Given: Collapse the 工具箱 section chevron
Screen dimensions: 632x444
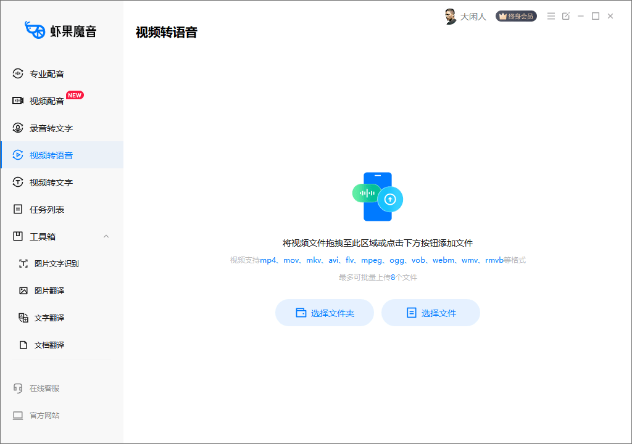Looking at the screenshot, I should 106,237.
